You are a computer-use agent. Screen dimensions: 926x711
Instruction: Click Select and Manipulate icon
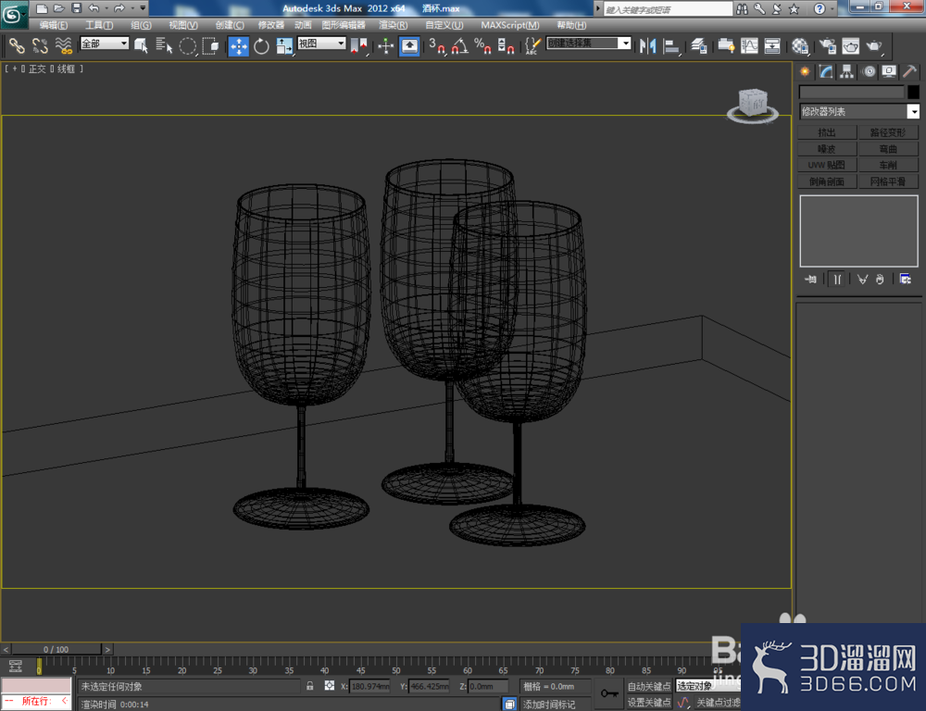[x=385, y=46]
